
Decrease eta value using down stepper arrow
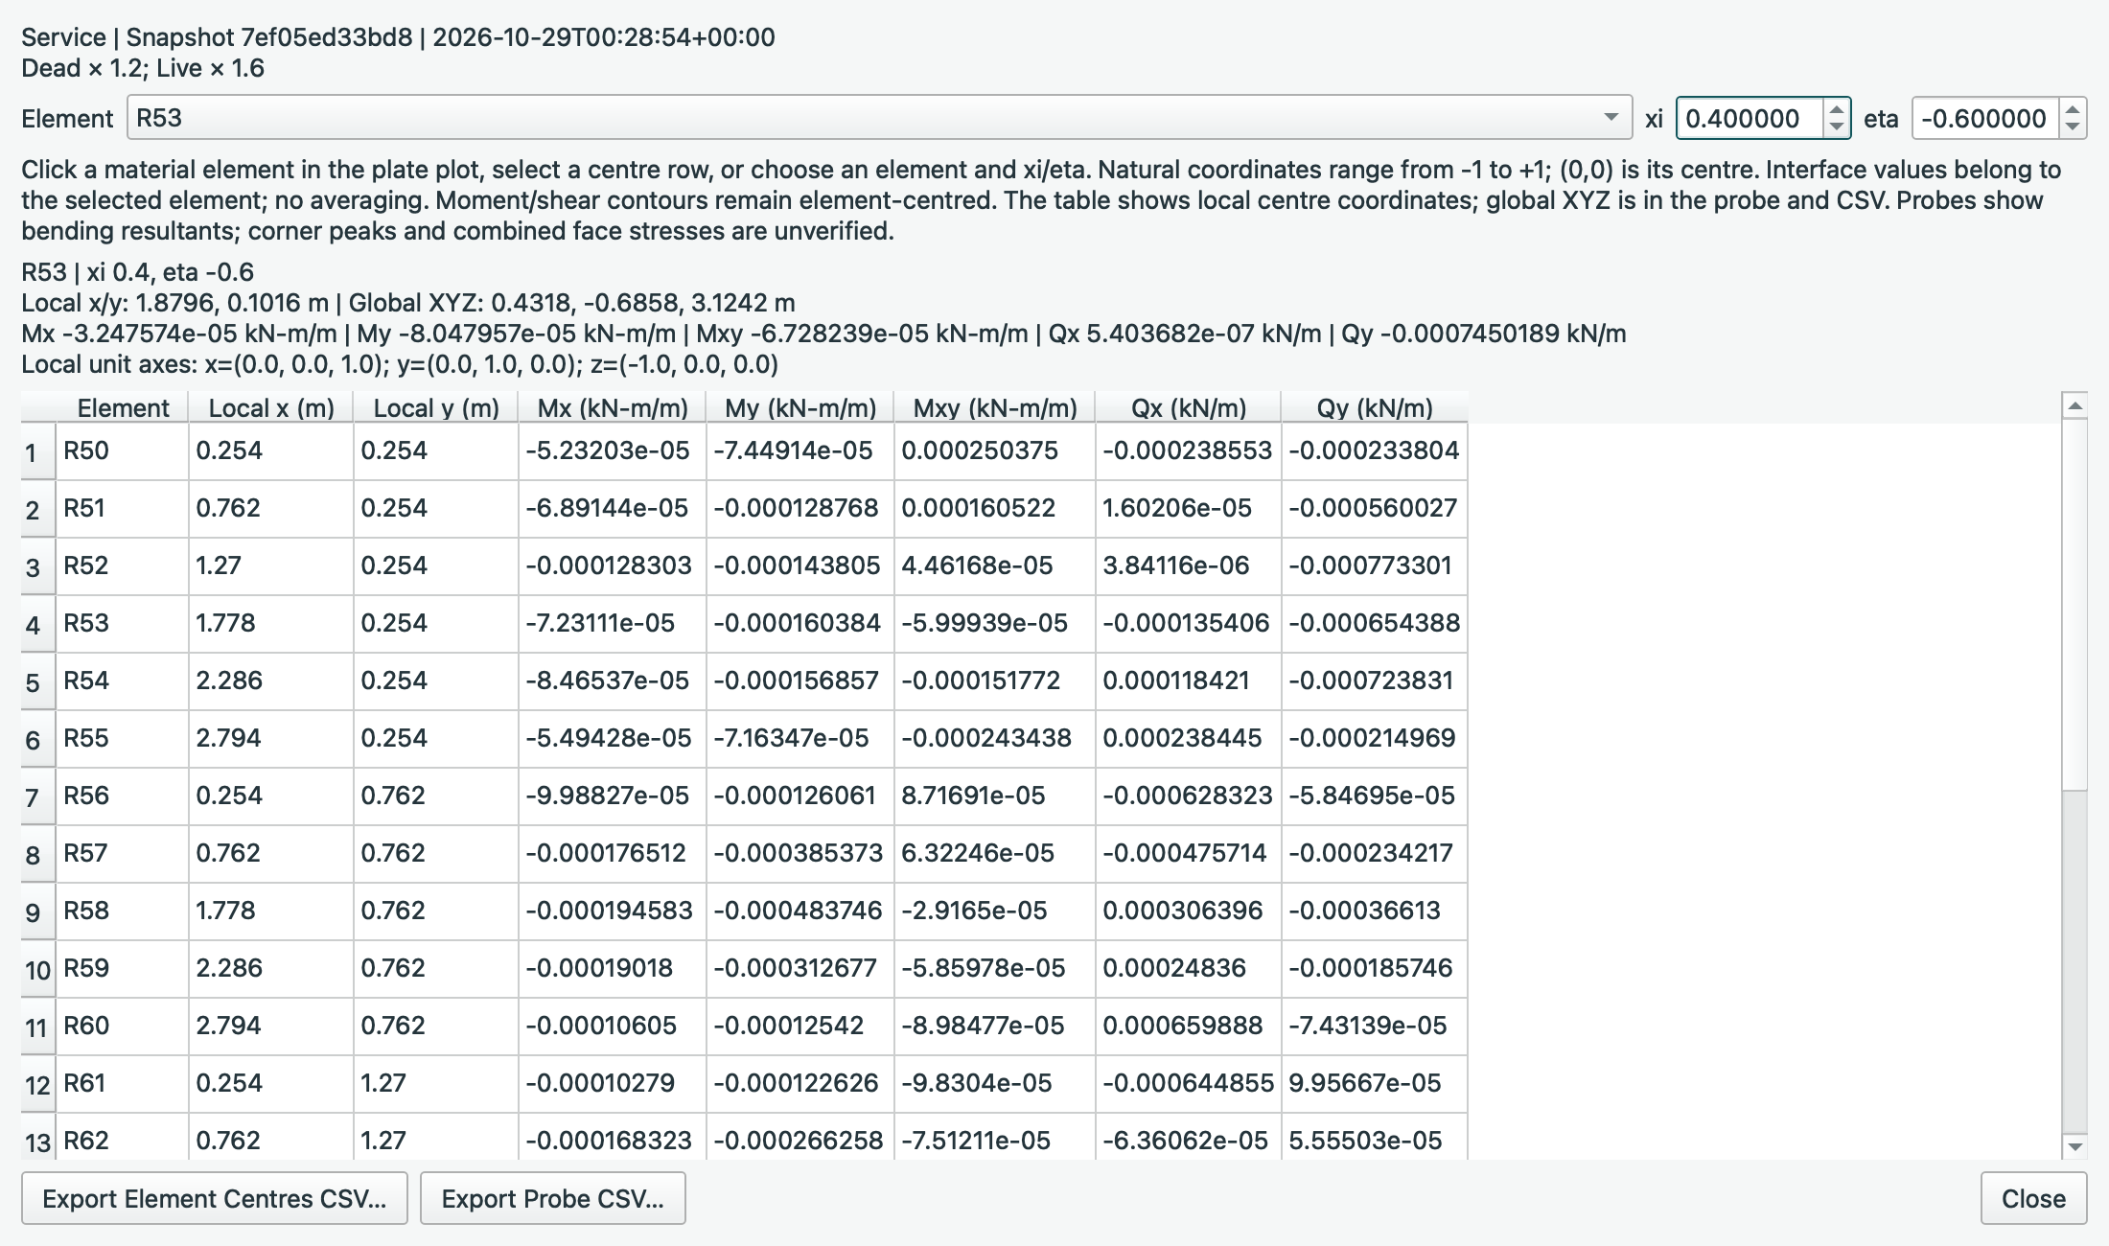pyautogui.click(x=2073, y=127)
